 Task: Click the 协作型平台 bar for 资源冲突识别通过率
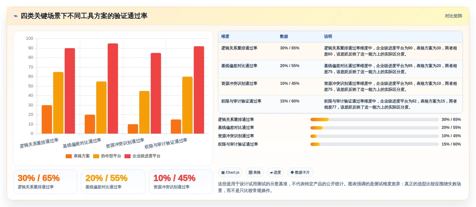144,112
